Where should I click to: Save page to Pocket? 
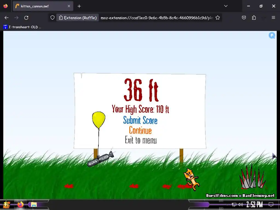(x=244, y=17)
